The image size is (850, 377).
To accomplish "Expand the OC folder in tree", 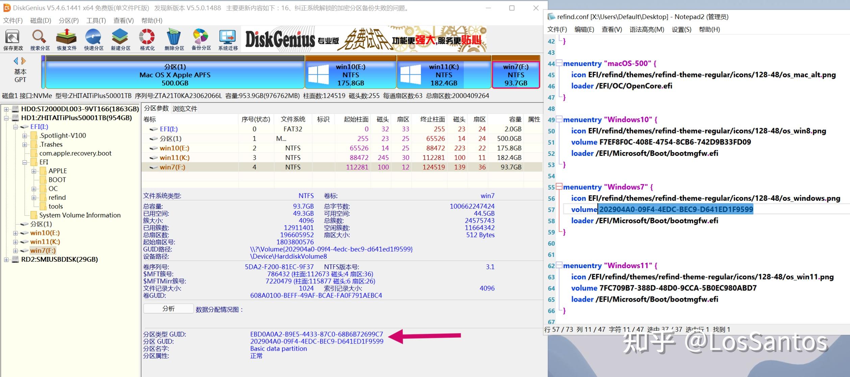I will click(x=34, y=189).
